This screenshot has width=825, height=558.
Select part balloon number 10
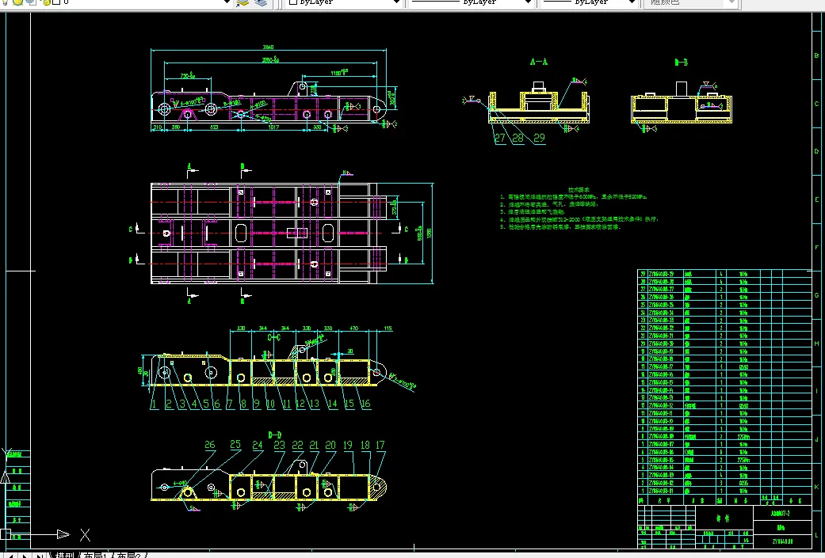click(270, 404)
